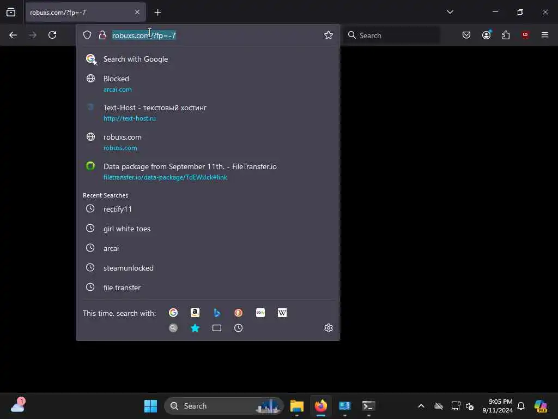The height and width of the screenshot is (419, 558).
Task: Use the gray magnifier search engine icon
Action: point(173,328)
